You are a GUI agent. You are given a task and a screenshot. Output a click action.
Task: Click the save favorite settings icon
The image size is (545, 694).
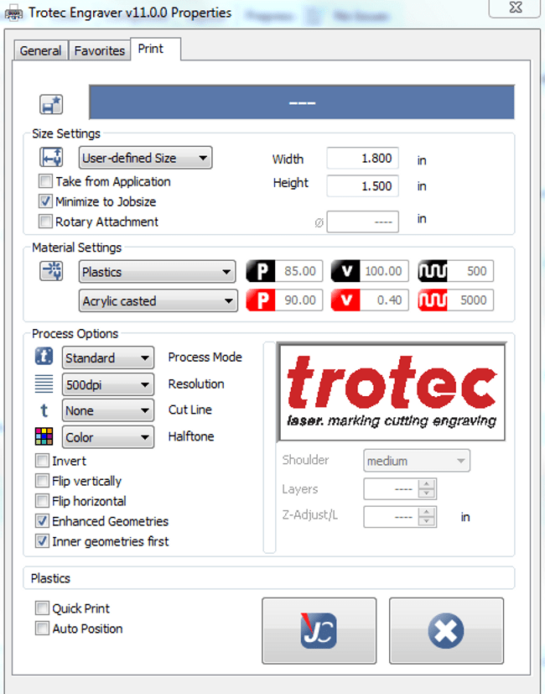click(51, 105)
